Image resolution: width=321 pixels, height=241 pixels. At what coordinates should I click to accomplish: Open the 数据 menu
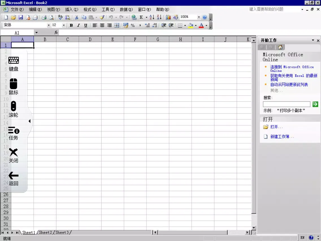(126, 9)
